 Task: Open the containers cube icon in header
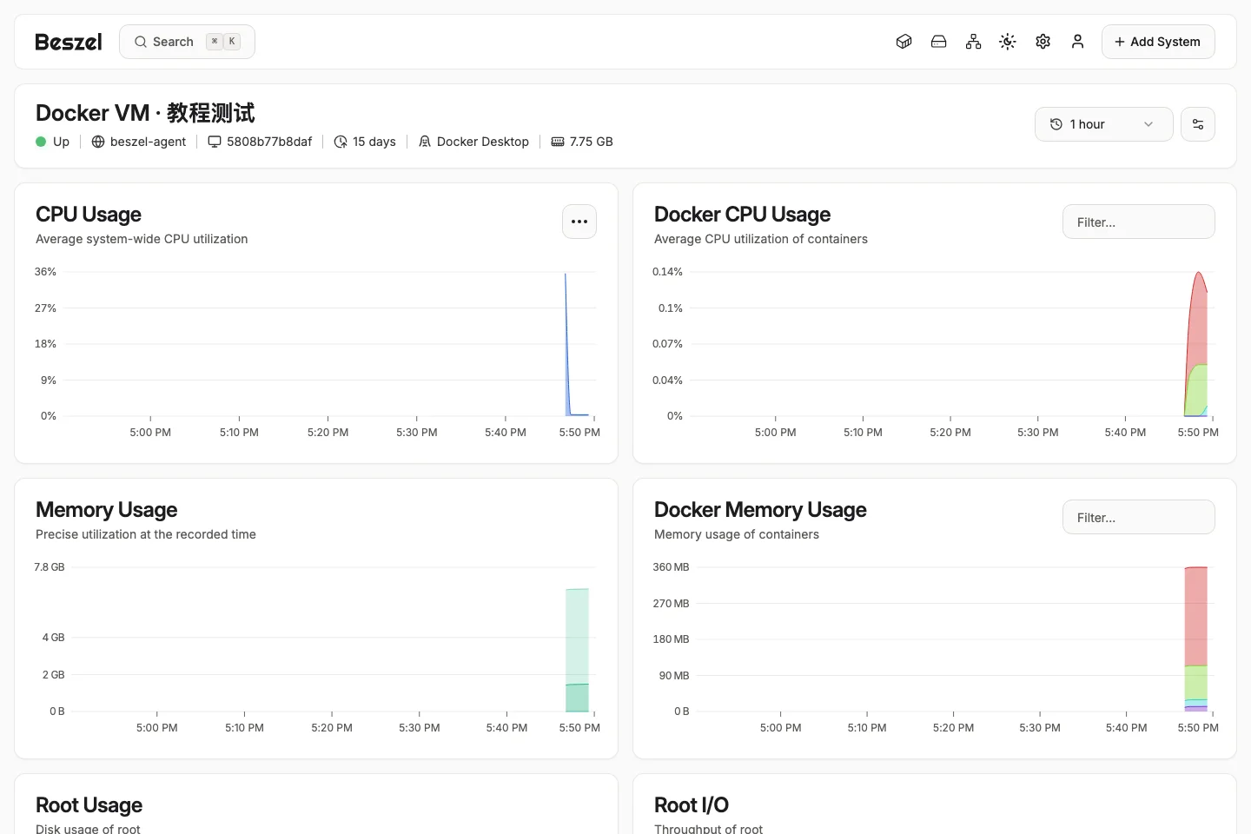click(x=903, y=42)
